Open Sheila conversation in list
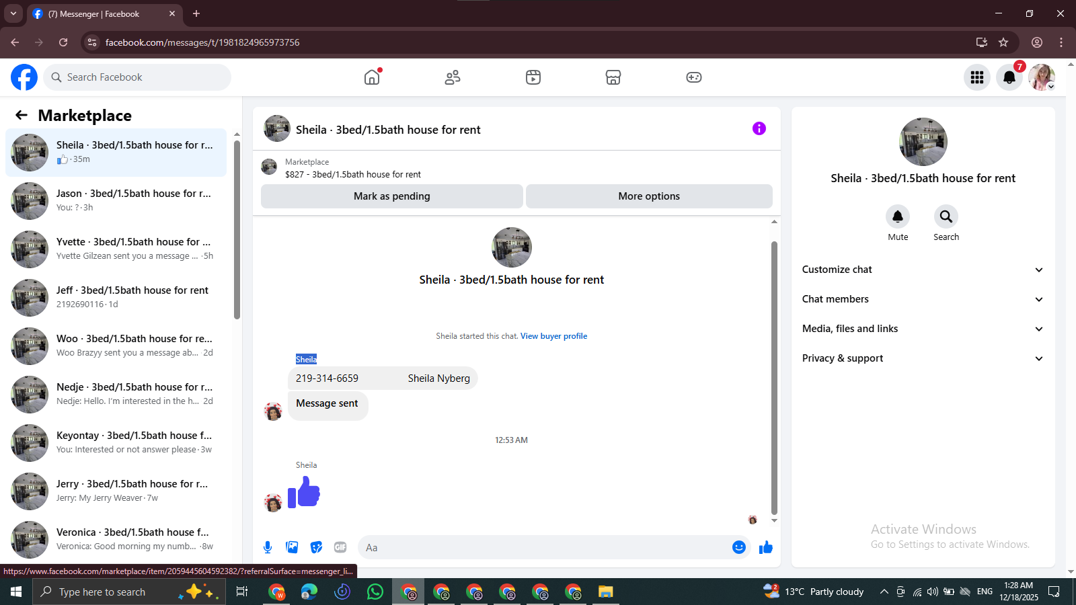Image resolution: width=1076 pixels, height=605 pixels. coord(116,153)
